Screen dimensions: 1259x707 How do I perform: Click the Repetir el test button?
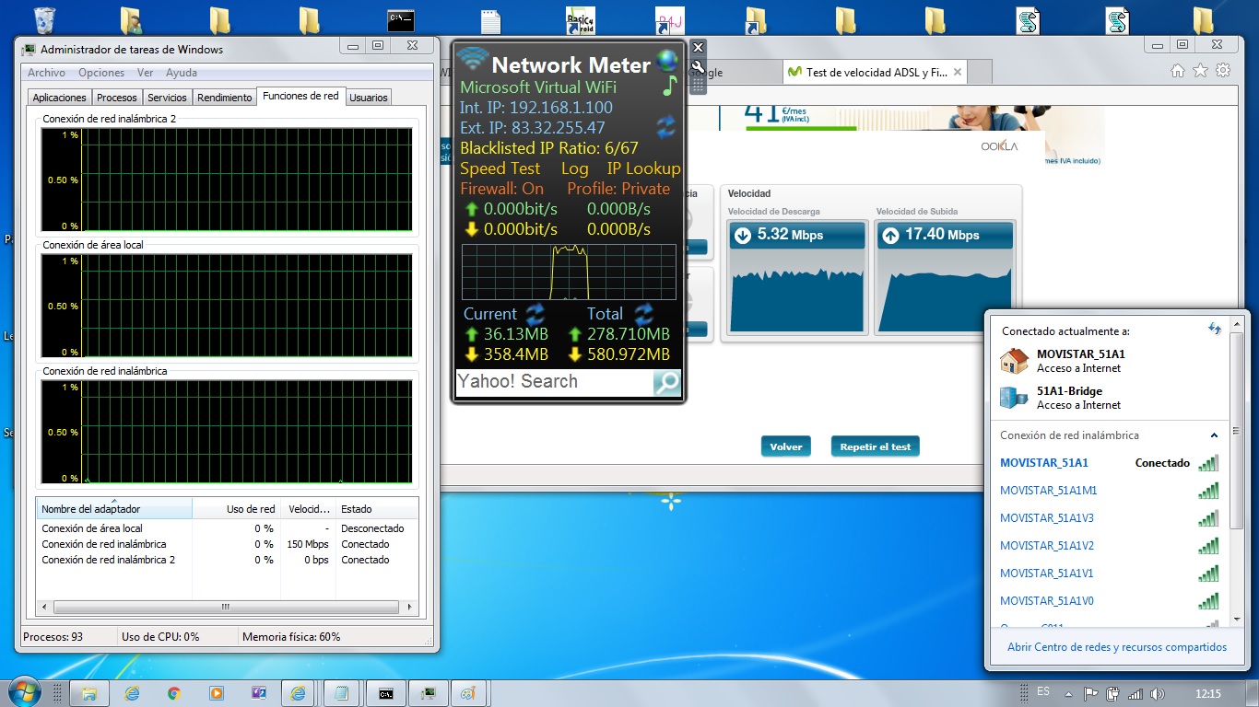(876, 446)
